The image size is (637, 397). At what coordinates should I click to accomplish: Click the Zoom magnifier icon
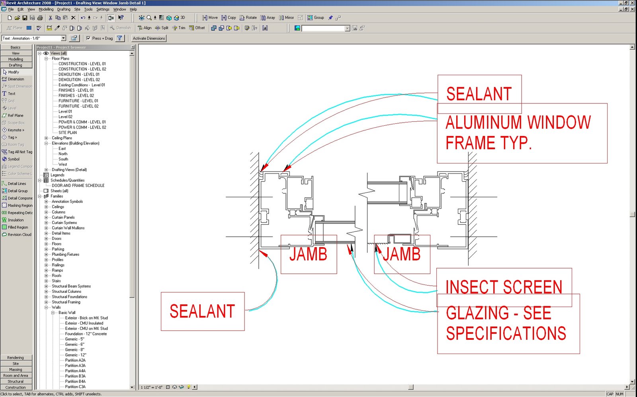pos(149,18)
